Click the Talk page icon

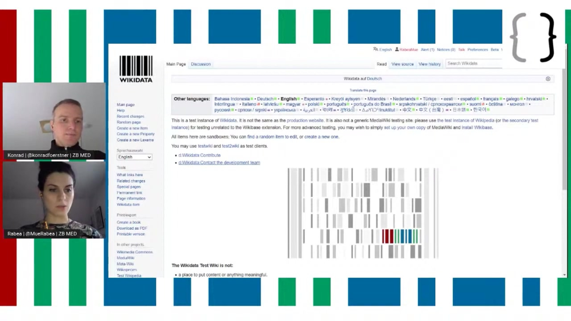click(461, 49)
